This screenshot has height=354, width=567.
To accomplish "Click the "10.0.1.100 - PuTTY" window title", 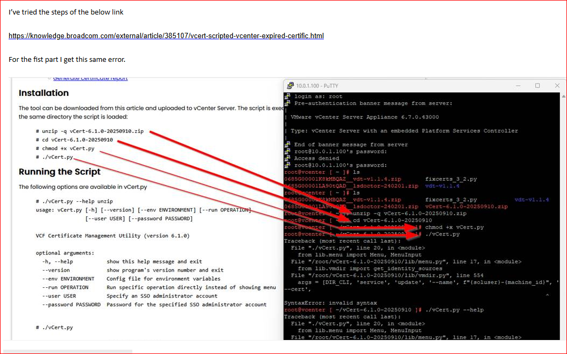I will pyautogui.click(x=317, y=86).
